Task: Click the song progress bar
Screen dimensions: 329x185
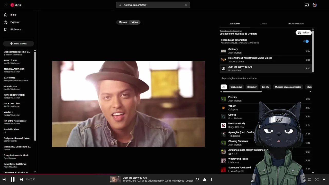Action: click(164, 174)
